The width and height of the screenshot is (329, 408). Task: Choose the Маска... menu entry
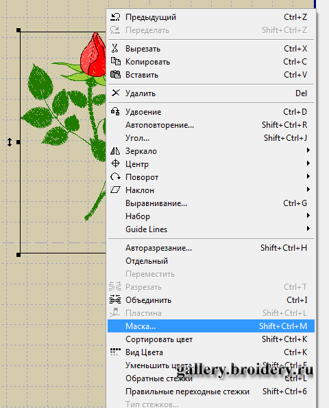[211, 326]
